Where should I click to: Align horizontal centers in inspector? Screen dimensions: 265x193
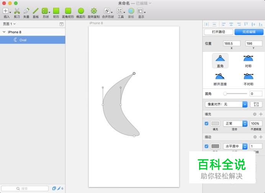click(231, 25)
